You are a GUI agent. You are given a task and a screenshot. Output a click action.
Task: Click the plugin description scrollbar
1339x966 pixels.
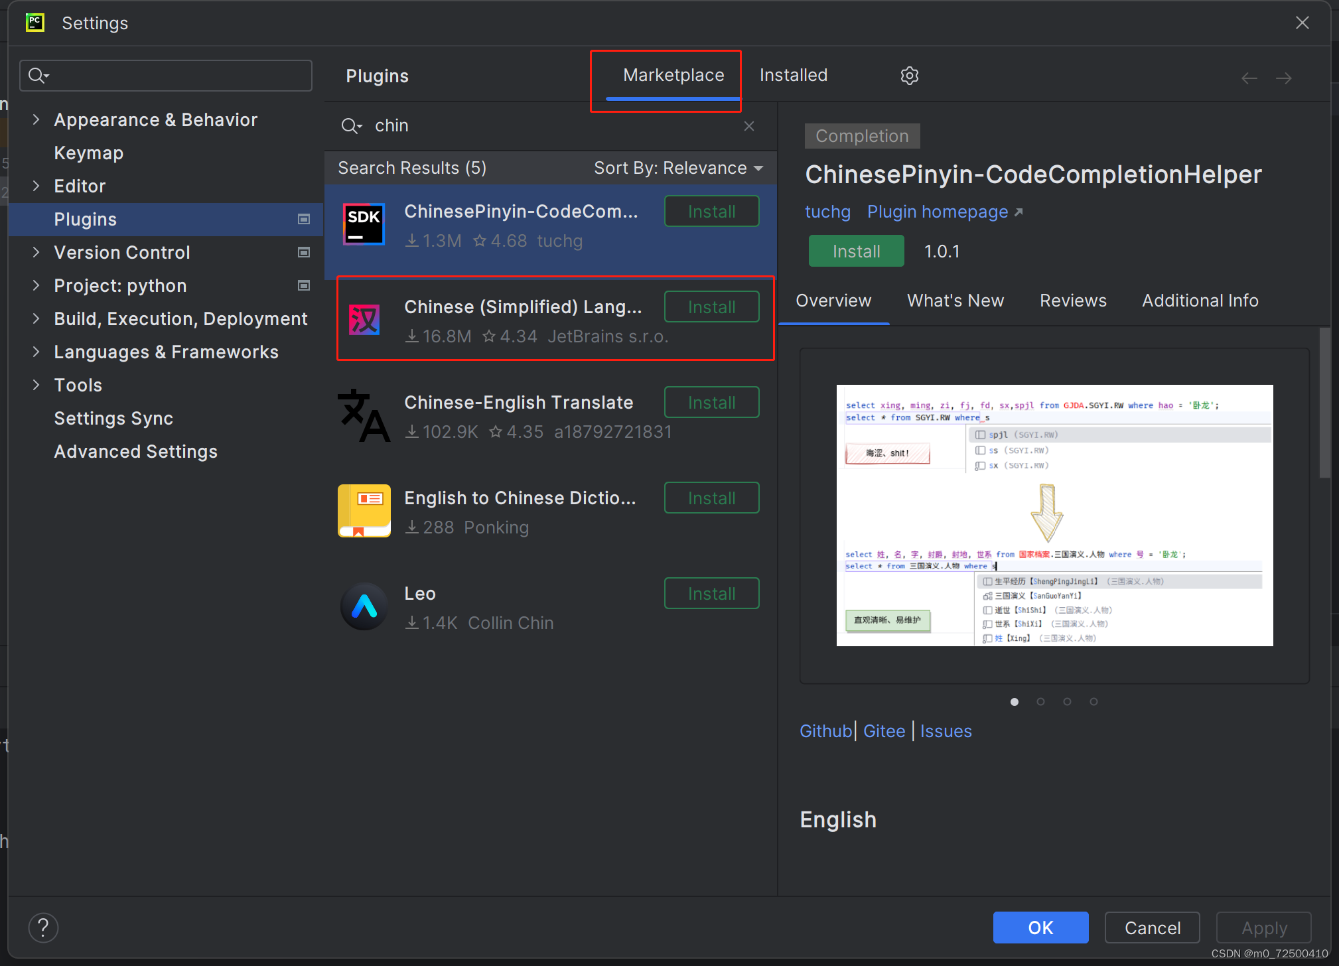coord(1324,403)
